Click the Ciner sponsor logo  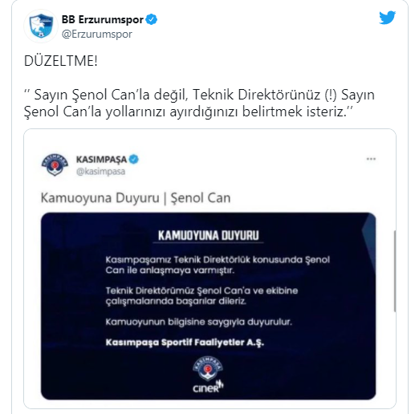tap(208, 388)
